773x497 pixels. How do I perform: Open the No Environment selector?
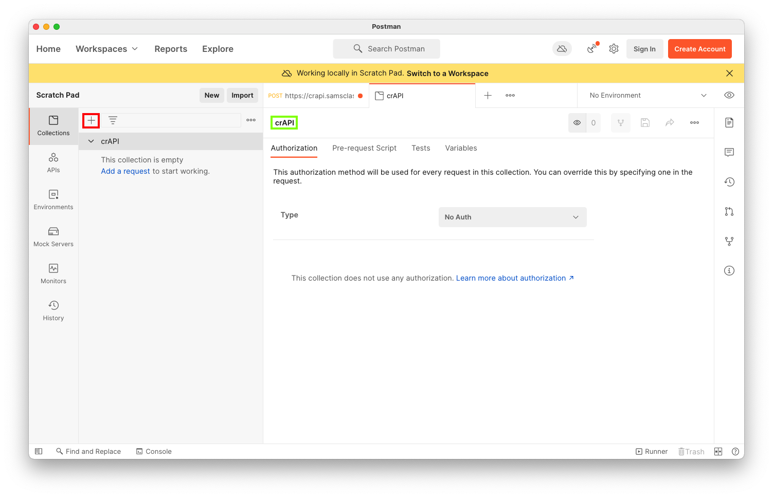(648, 96)
